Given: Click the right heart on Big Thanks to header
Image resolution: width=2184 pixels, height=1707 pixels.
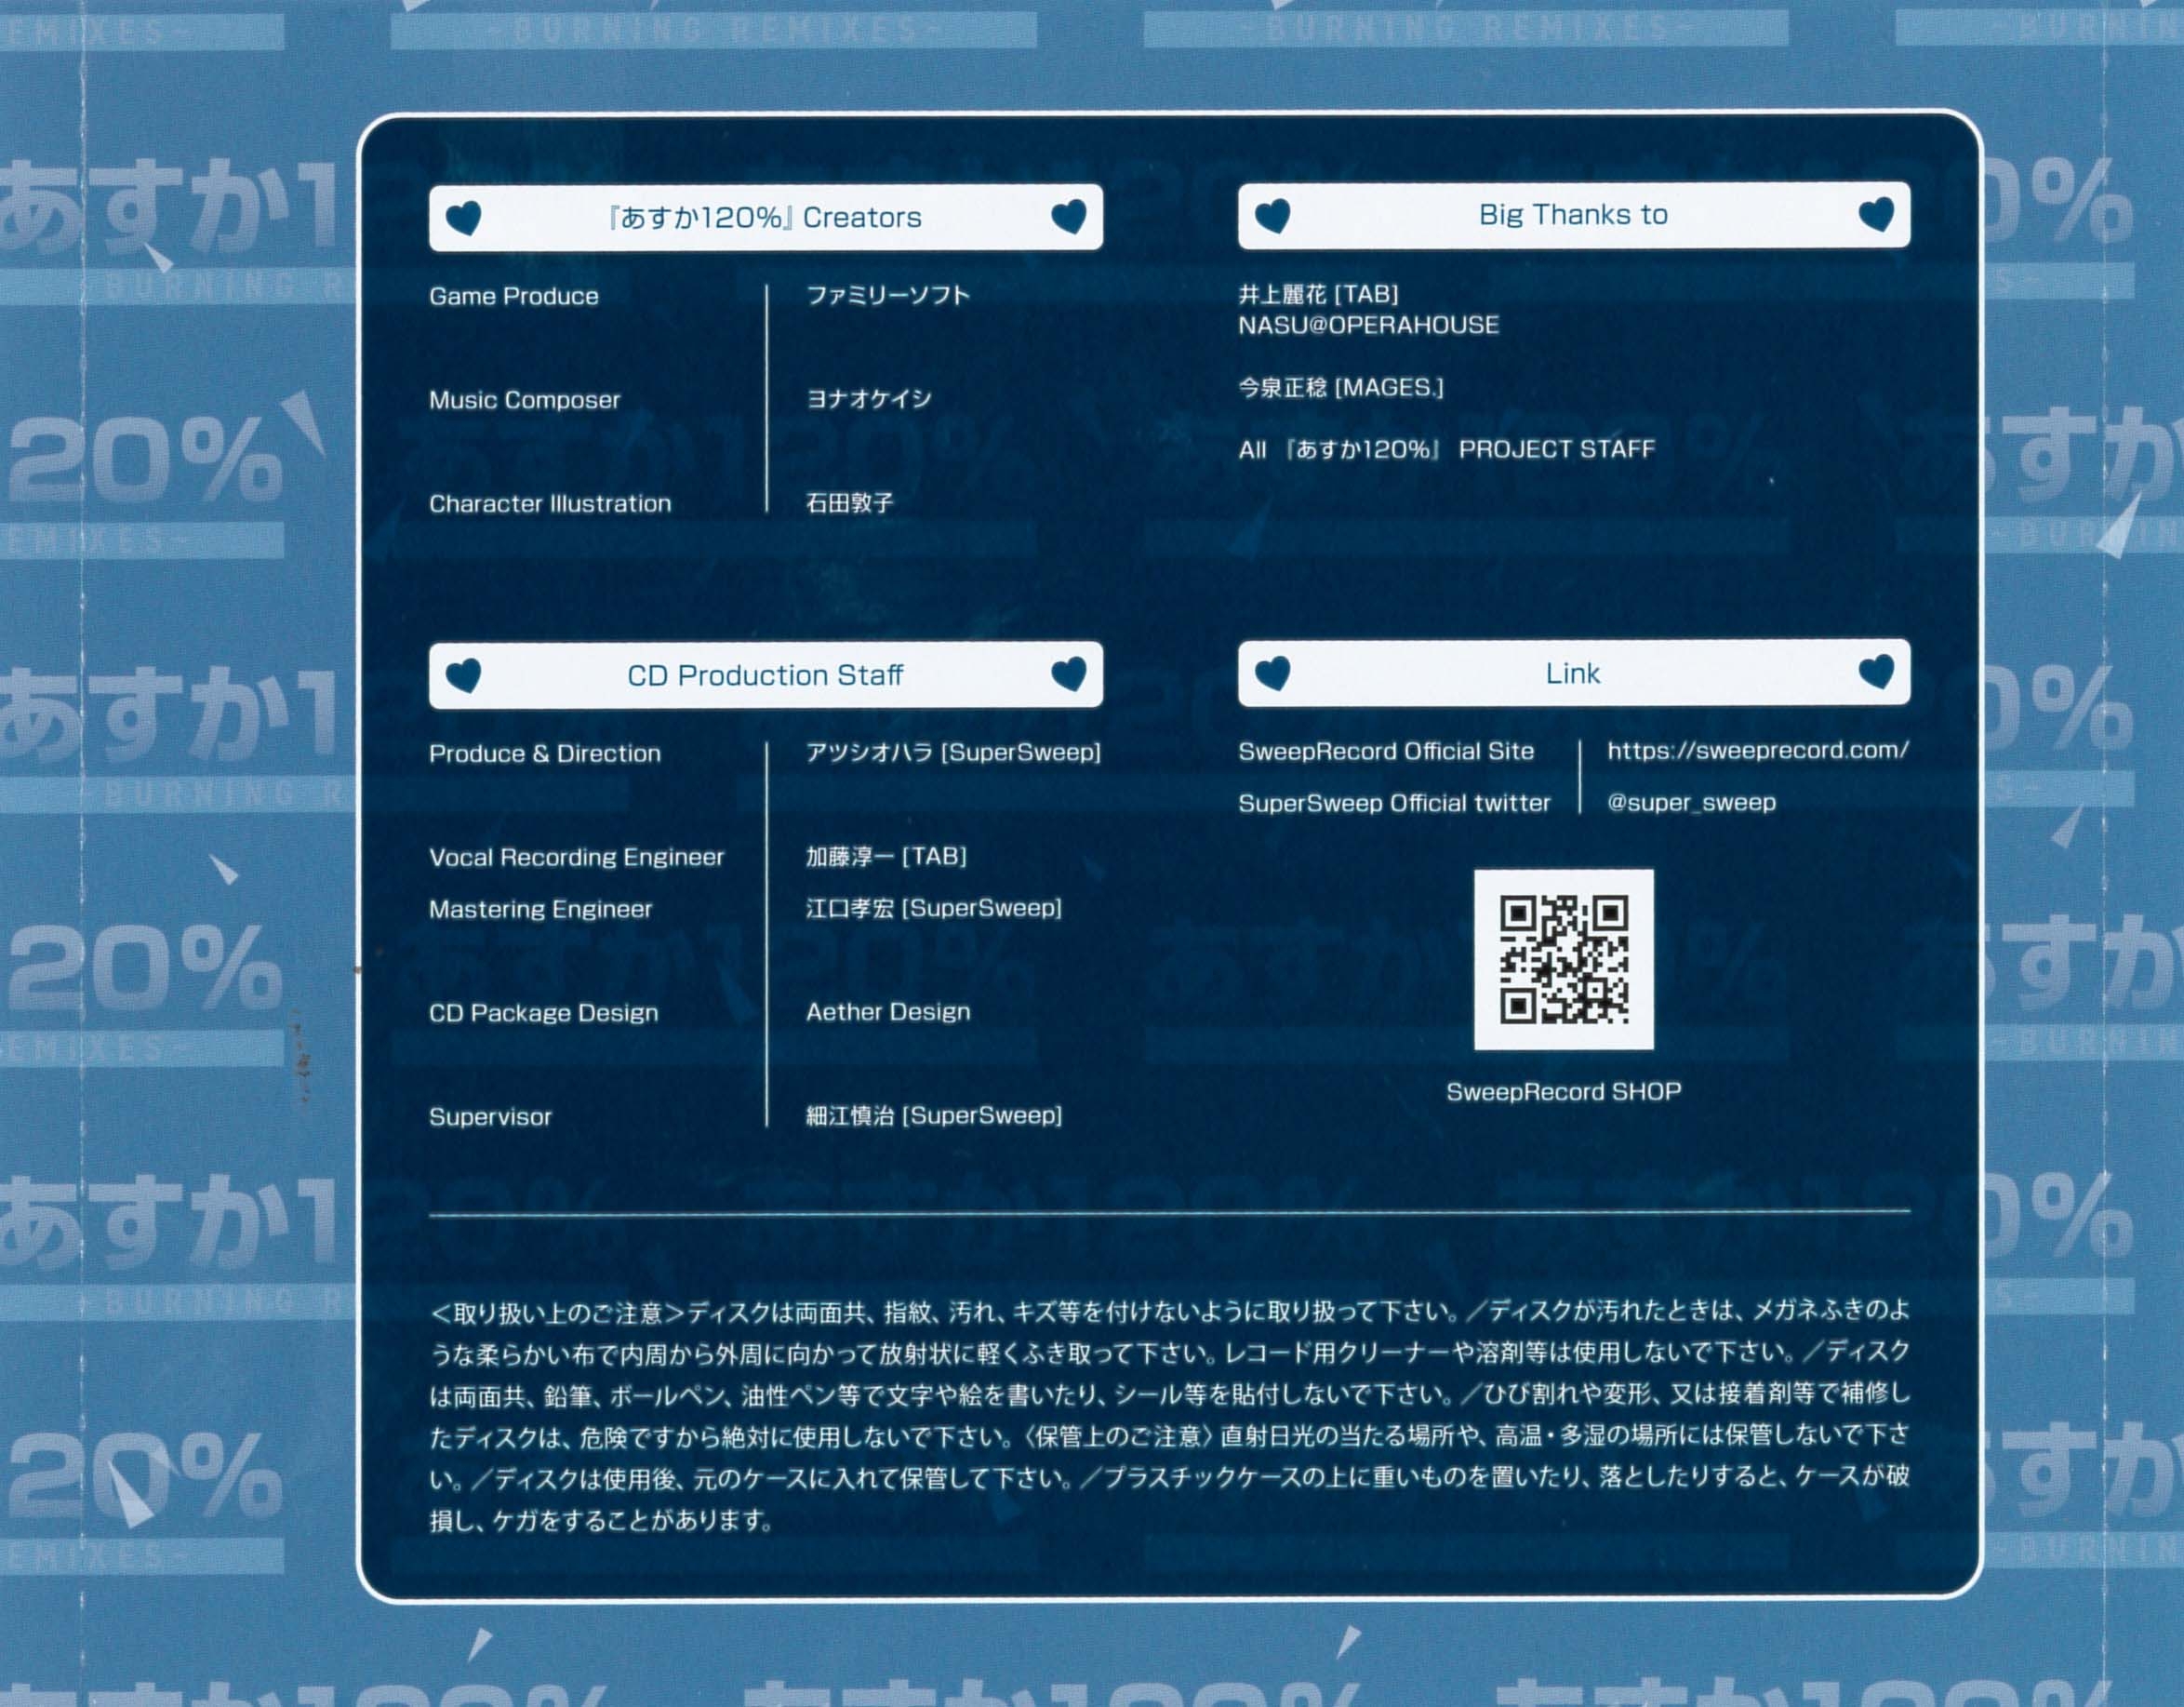Looking at the screenshot, I should pos(1876,214).
